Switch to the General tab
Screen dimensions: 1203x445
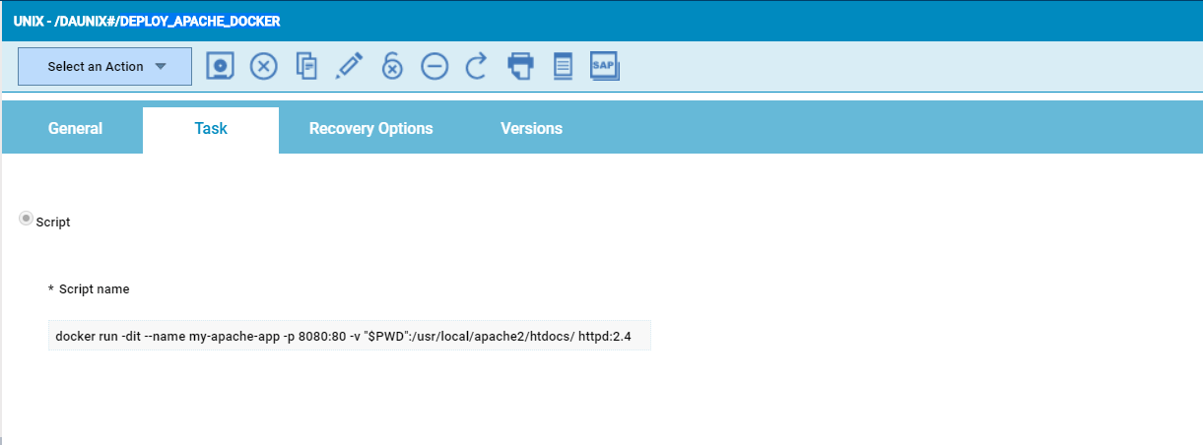75,129
